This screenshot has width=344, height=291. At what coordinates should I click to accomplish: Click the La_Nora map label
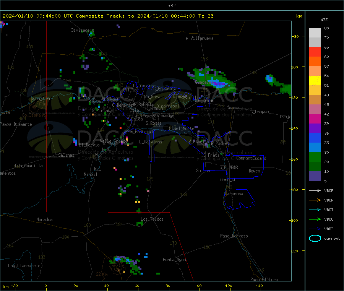coord(152,97)
